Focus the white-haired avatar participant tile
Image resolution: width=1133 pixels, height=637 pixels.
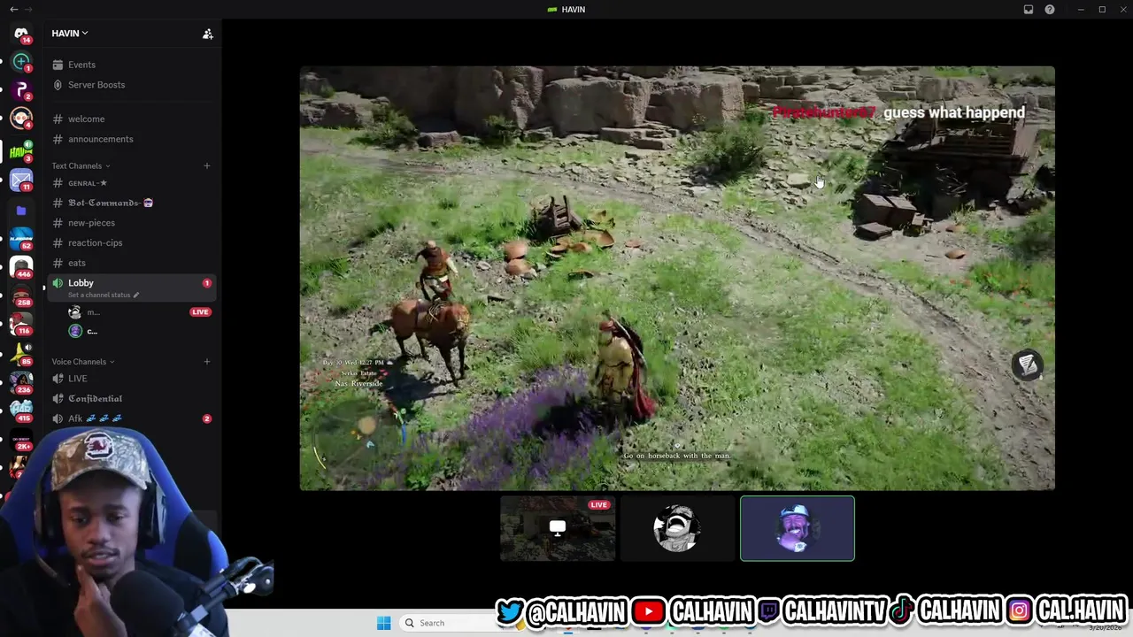(677, 528)
